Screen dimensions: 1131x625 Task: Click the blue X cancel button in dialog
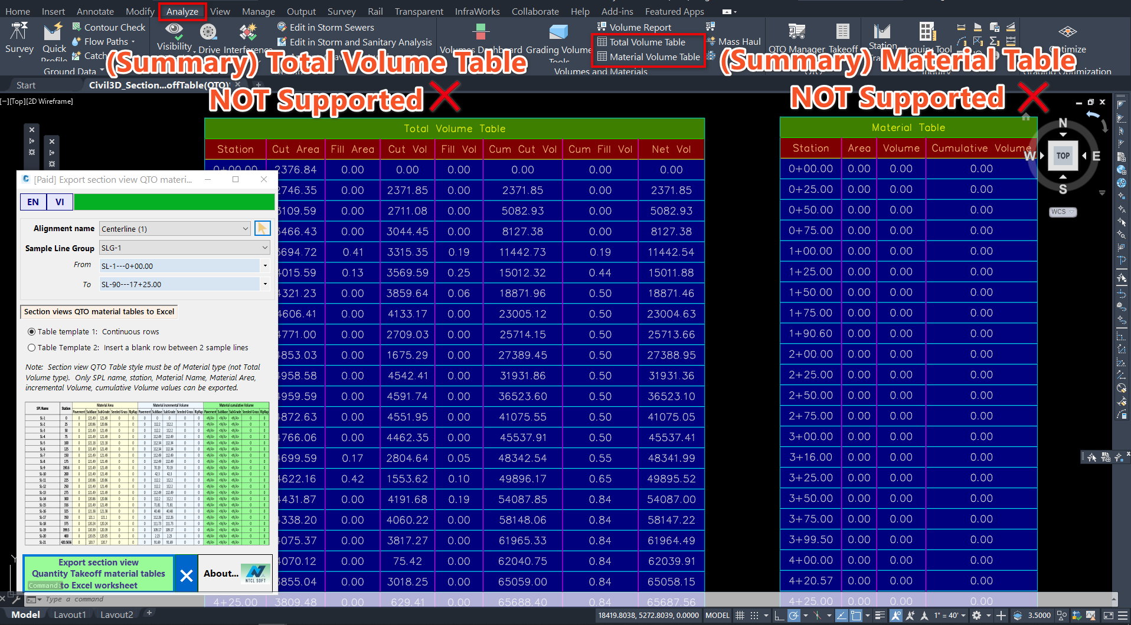pyautogui.click(x=186, y=574)
